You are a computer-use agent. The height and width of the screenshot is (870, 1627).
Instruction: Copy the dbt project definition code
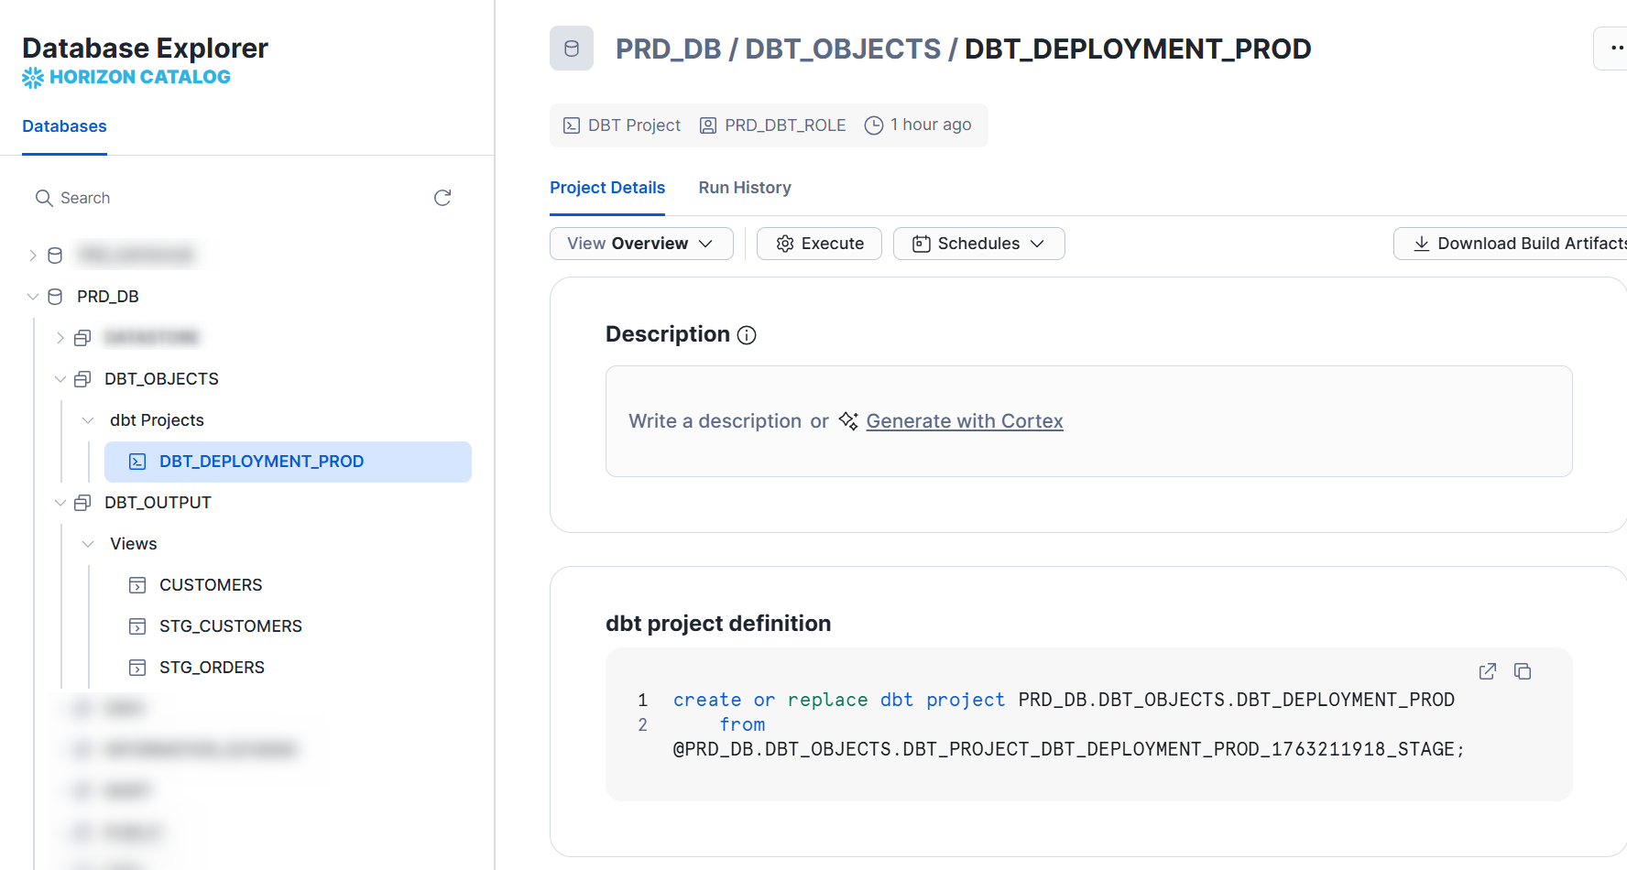point(1523,671)
